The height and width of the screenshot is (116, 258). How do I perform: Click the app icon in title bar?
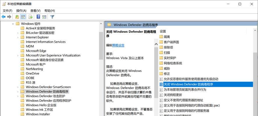pyautogui.click(x=4, y=4)
